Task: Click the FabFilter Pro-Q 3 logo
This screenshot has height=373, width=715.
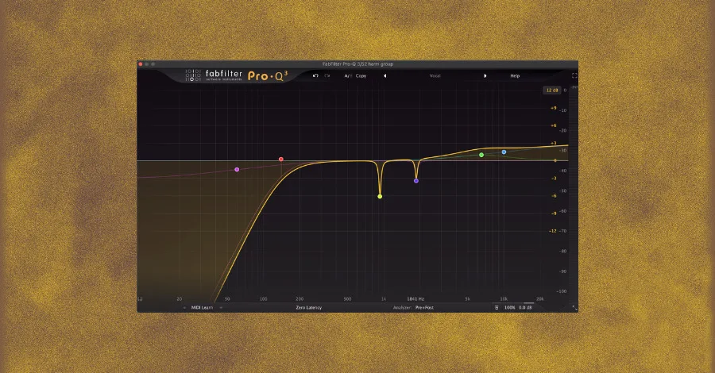Action: tap(237, 75)
